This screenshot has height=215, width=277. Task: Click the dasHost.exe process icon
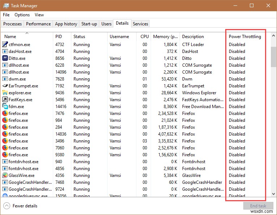pos(5,51)
